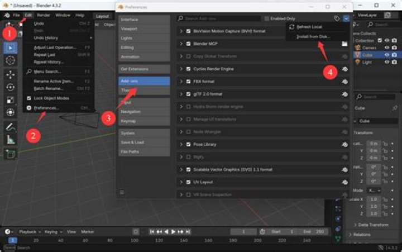Open the Undo History submenu
This screenshot has width=402, height=252.
pos(59,38)
